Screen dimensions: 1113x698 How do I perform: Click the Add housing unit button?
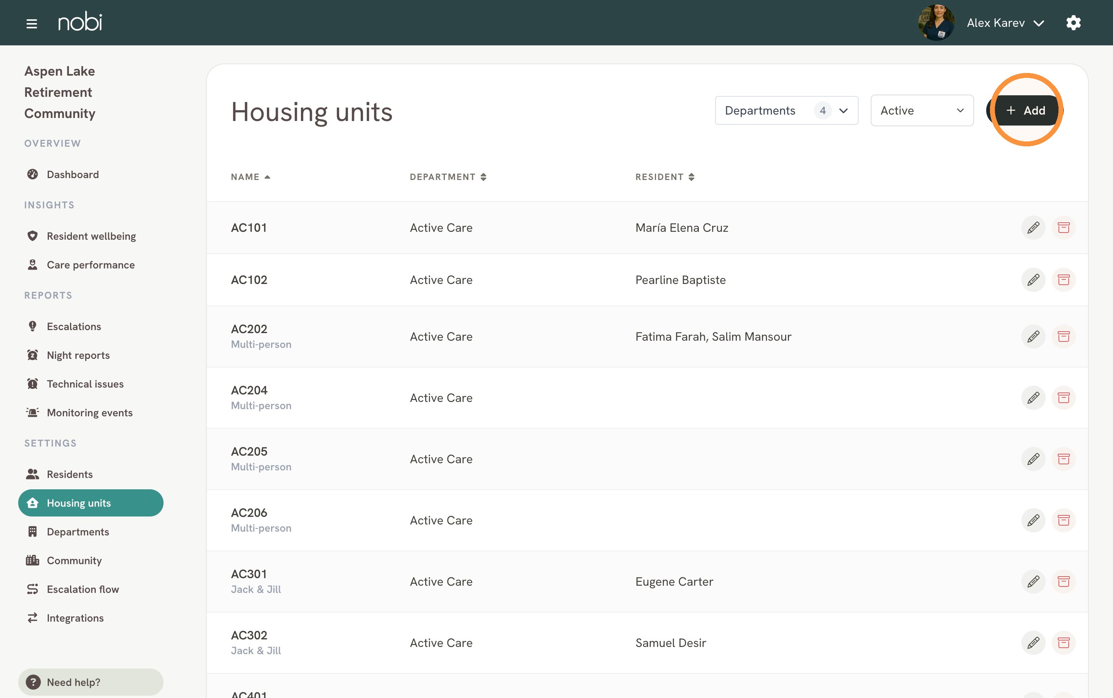[1026, 110]
